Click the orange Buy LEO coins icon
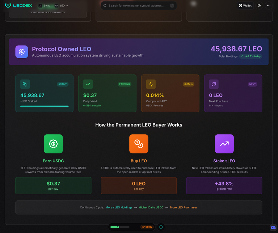Screen dimensions: 278x233 tap(139, 144)
